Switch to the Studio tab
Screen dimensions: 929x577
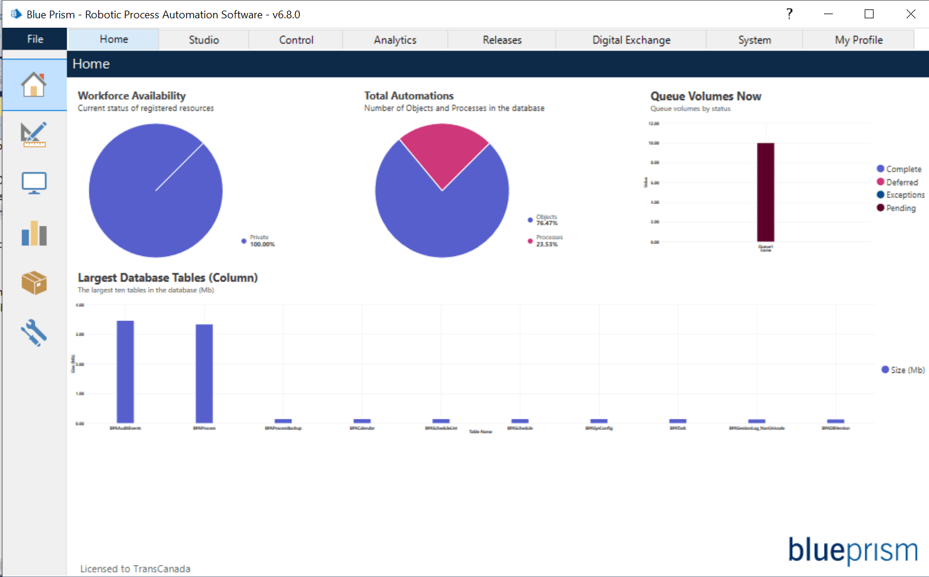[203, 40]
